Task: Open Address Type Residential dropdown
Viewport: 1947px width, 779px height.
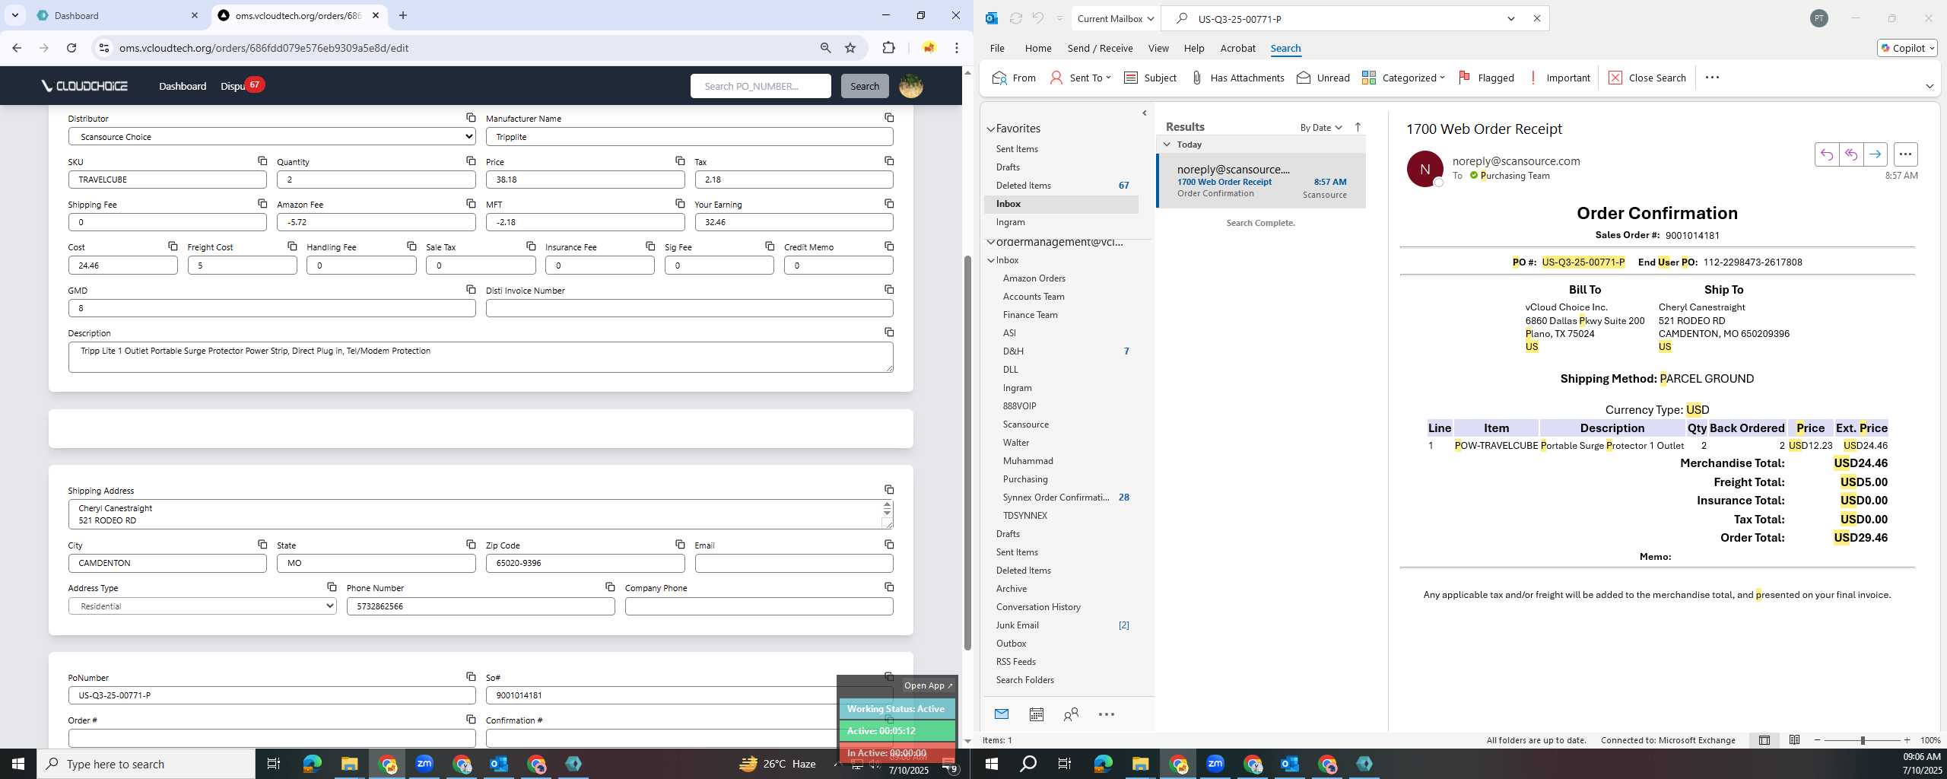Action: pyautogui.click(x=202, y=606)
